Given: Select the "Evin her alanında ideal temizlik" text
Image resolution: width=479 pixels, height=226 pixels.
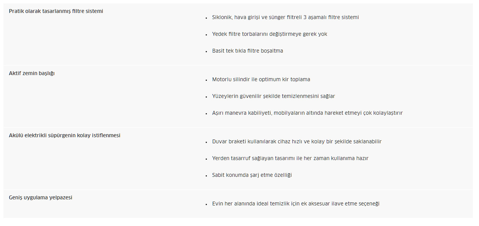Looking at the screenshot, I should [x=296, y=204].
